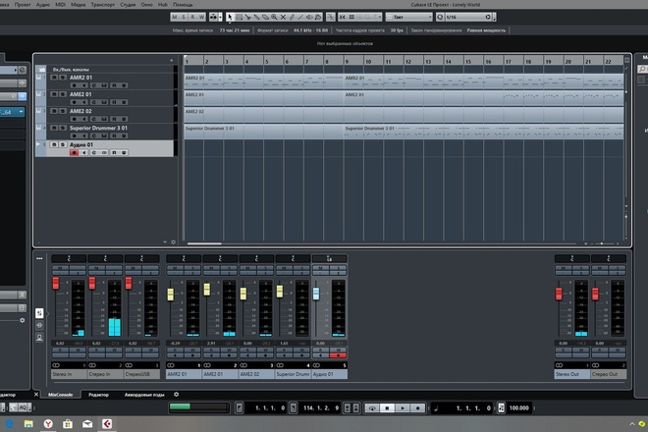Switch to the Редактор tab

coord(98,395)
